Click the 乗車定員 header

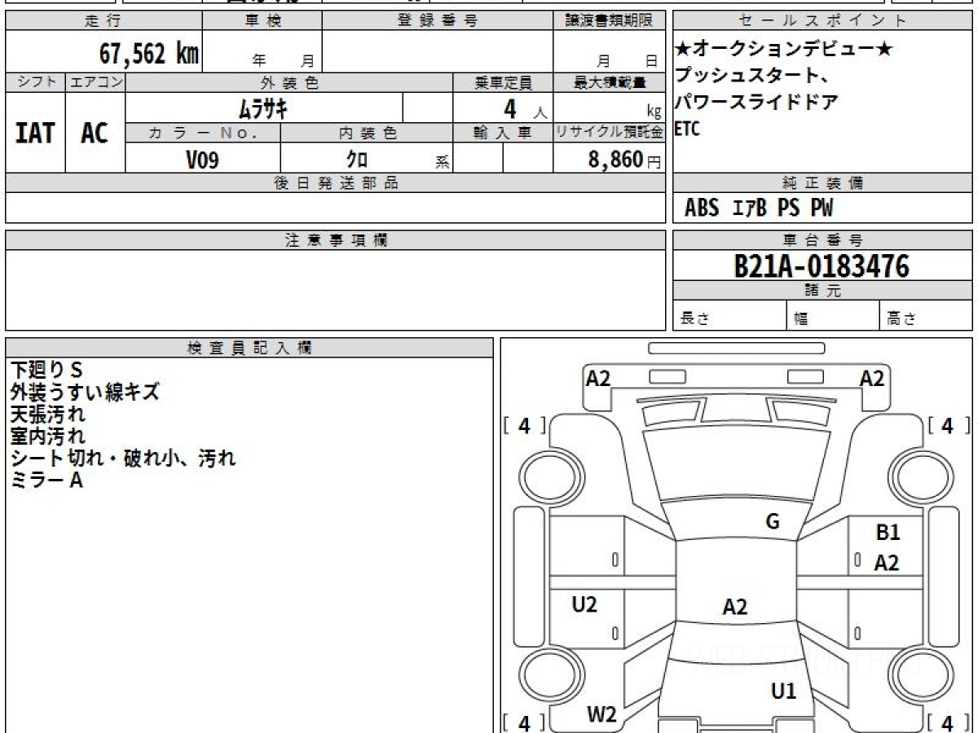point(503,82)
